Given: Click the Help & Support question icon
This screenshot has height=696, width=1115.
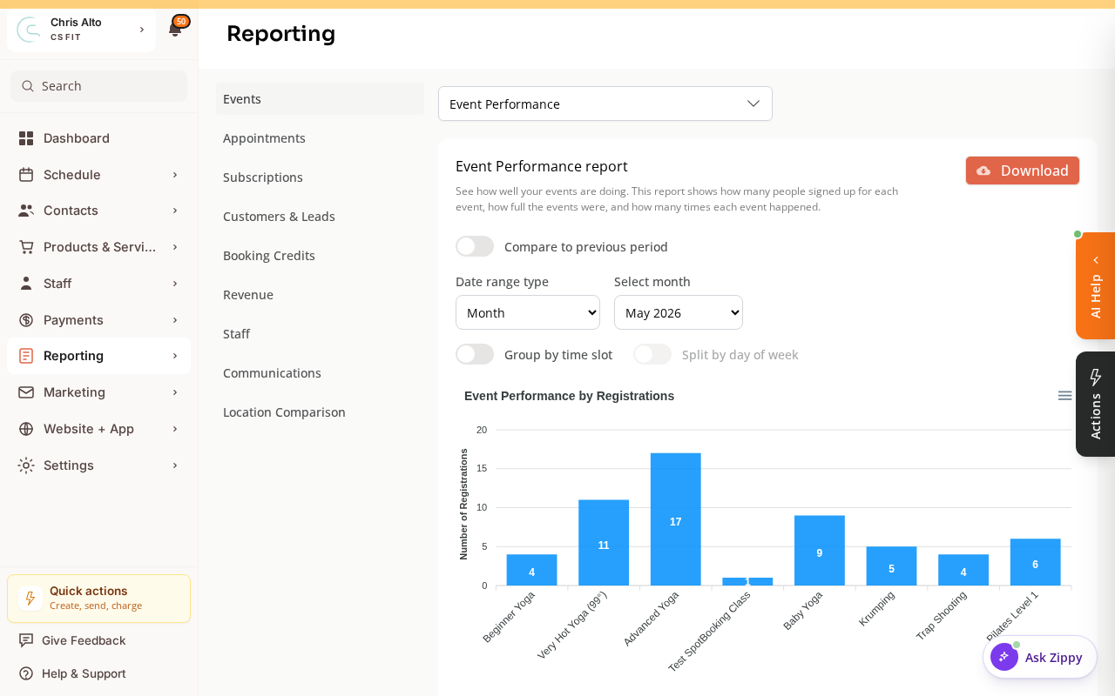Looking at the screenshot, I should coord(26,673).
